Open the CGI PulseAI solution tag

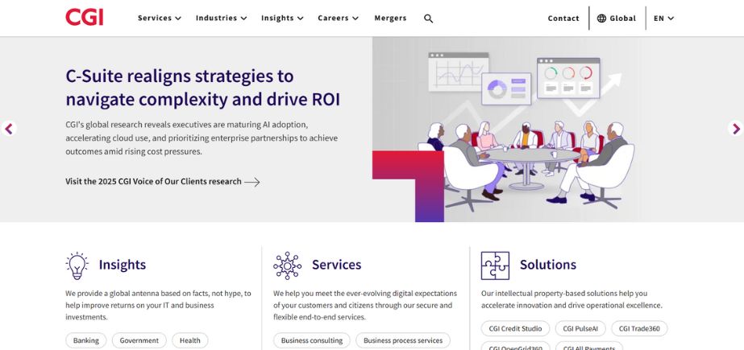tap(580, 328)
